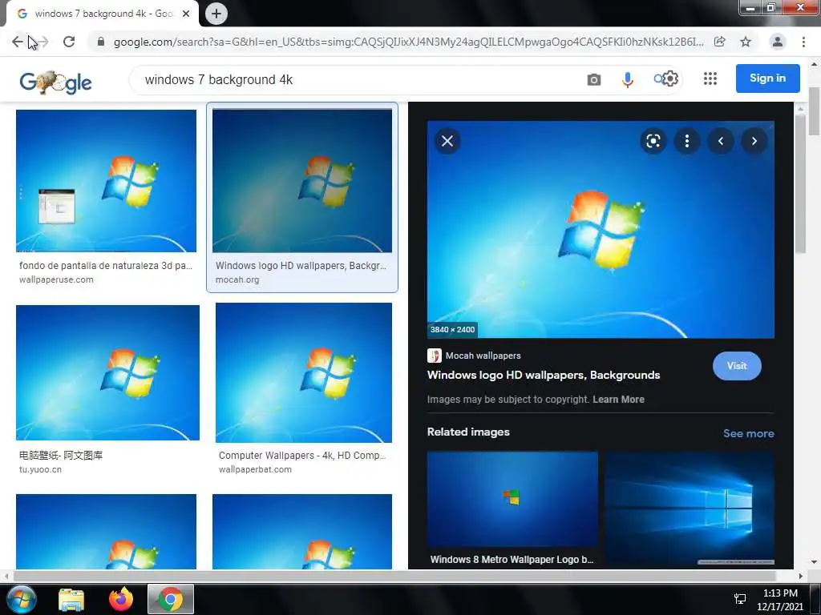Open a new tab with the plus button
Viewport: 821px width, 615px height.
pyautogui.click(x=216, y=14)
